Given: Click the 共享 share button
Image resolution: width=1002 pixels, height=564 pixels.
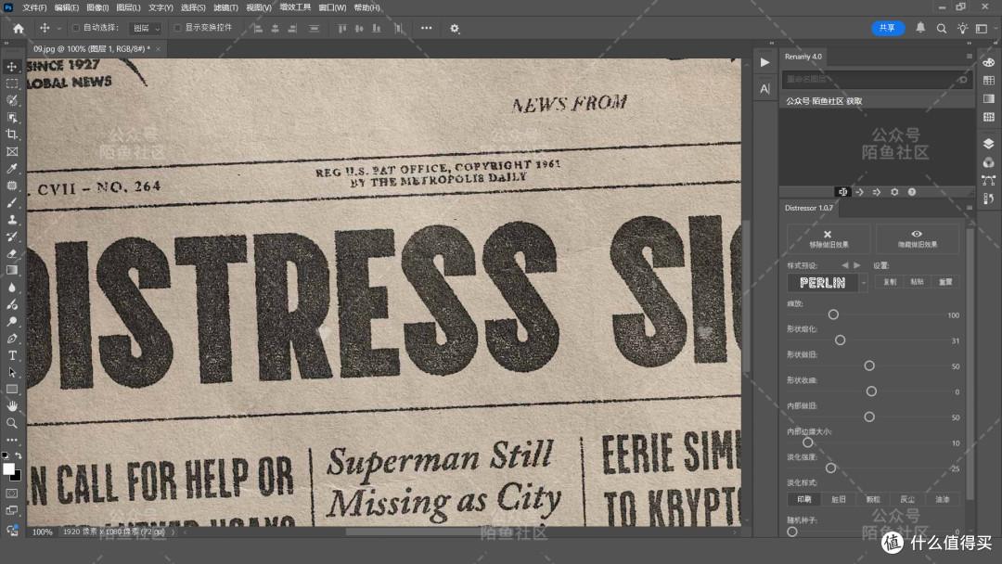Looking at the screenshot, I should coord(888,28).
